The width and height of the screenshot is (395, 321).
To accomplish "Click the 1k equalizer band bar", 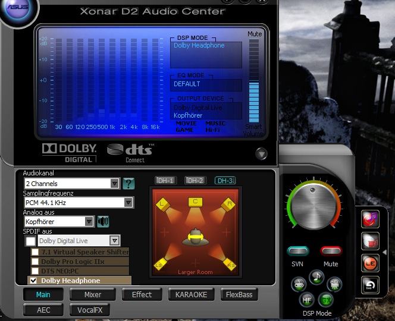I will click(x=112, y=80).
